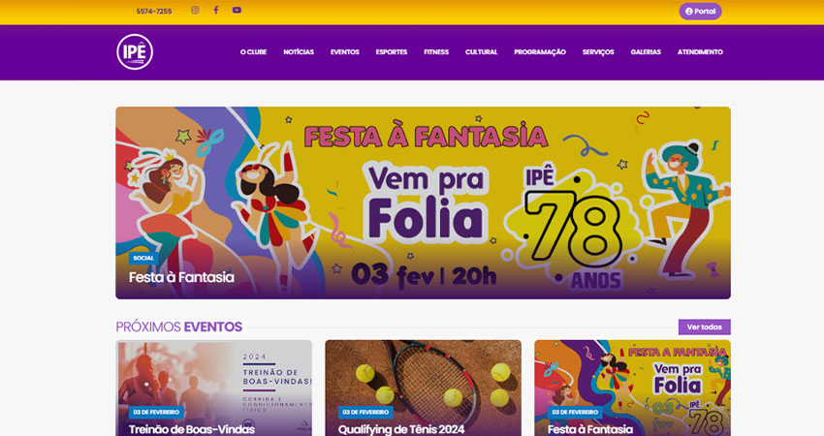Select the Cultural menu item
This screenshot has height=436, width=824.
tap(482, 52)
